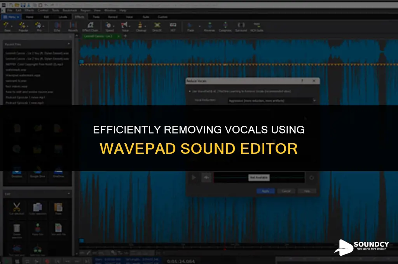Open the blue Menu dropdown button
The image size is (398, 264).
click(x=11, y=17)
